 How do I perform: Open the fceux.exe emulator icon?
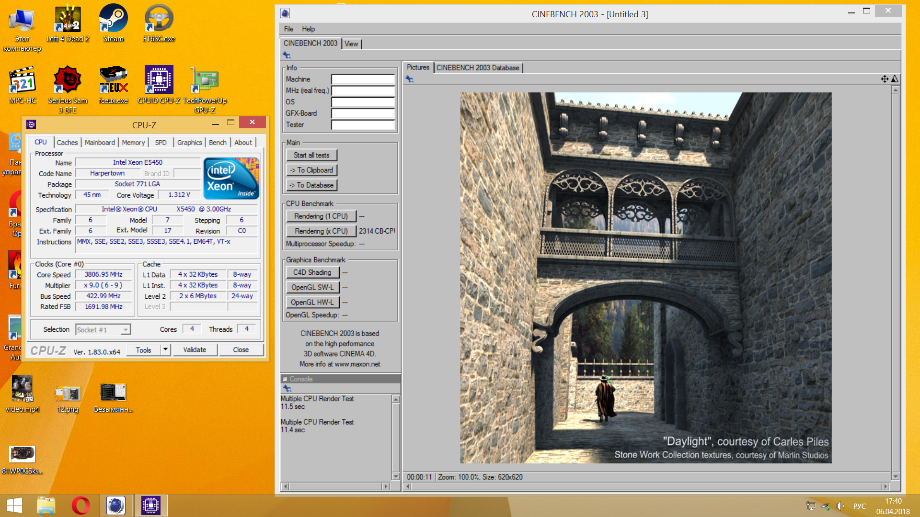113,85
